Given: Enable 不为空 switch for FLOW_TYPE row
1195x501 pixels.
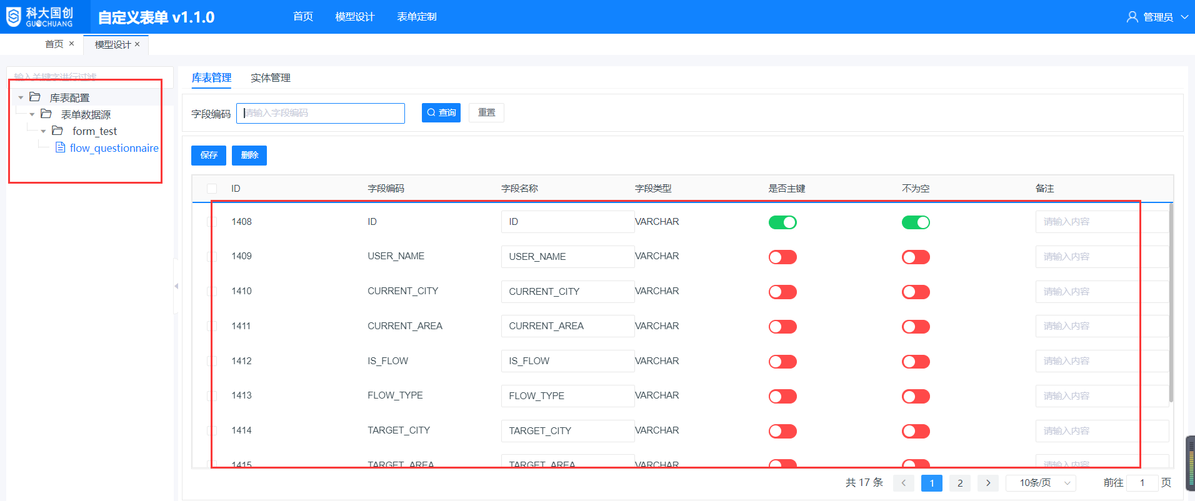Looking at the screenshot, I should [916, 396].
